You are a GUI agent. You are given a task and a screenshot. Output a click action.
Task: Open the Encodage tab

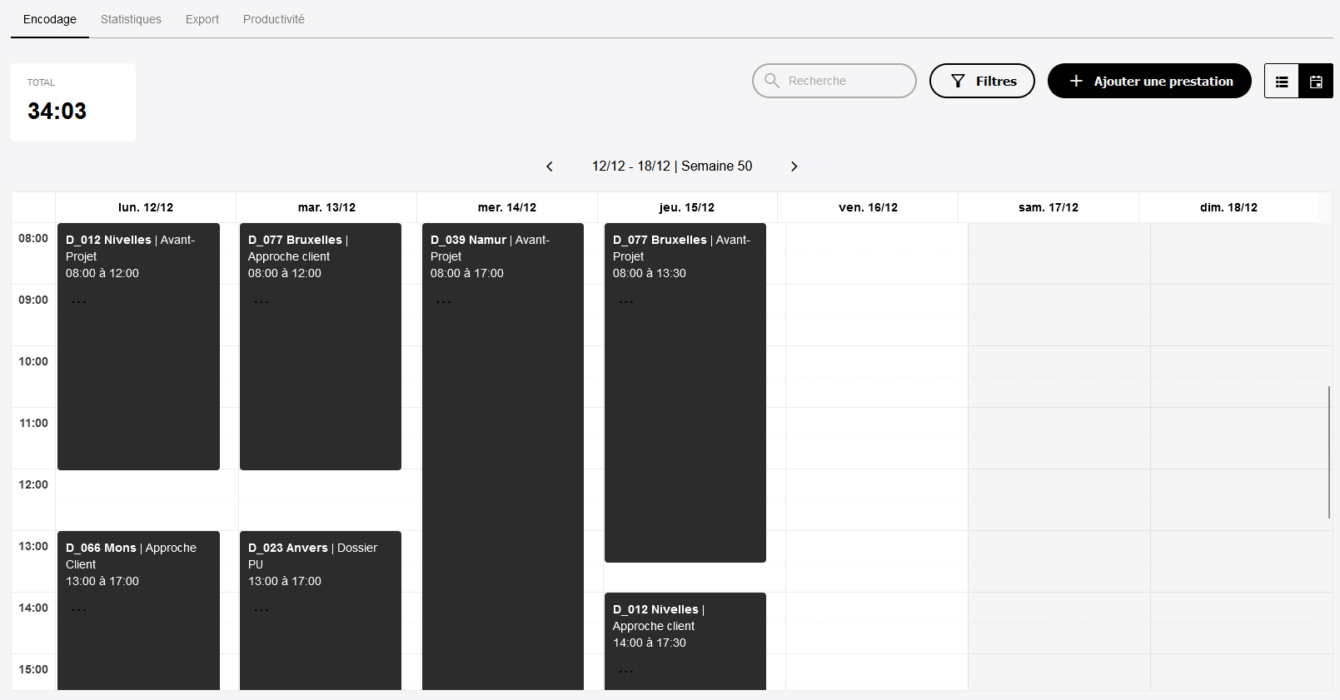(x=50, y=19)
